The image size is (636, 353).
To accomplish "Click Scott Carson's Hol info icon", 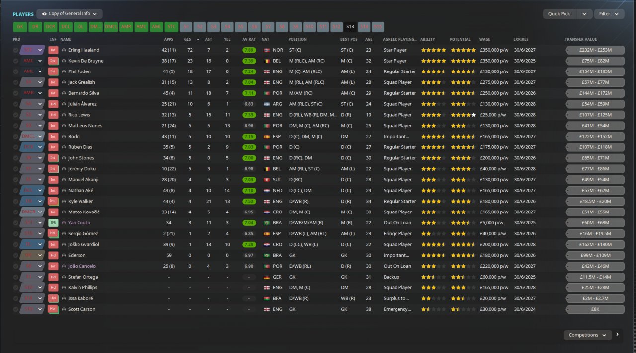I will [x=54, y=309].
